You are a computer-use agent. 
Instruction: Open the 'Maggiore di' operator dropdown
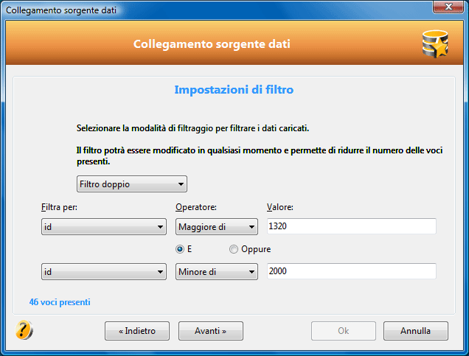click(x=217, y=226)
